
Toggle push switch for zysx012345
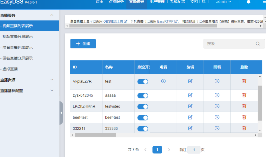pyautogui.click(x=143, y=96)
